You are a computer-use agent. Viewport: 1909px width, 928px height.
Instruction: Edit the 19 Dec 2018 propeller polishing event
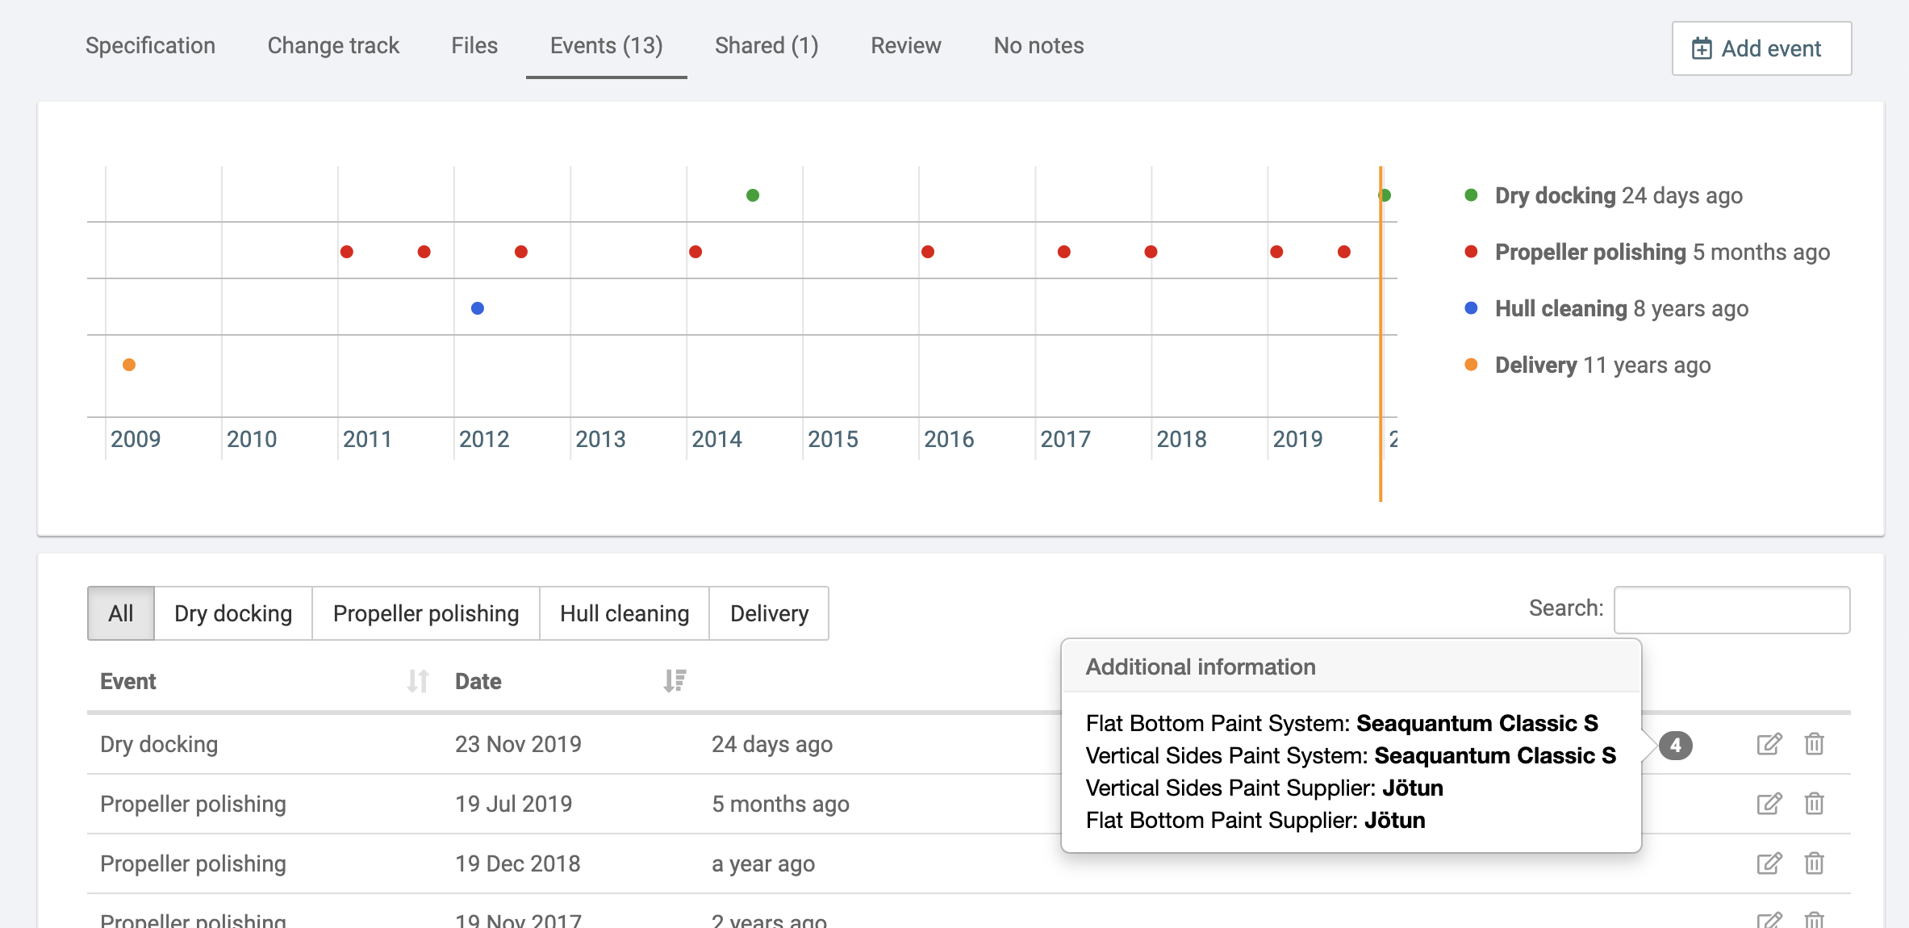pos(1769,863)
